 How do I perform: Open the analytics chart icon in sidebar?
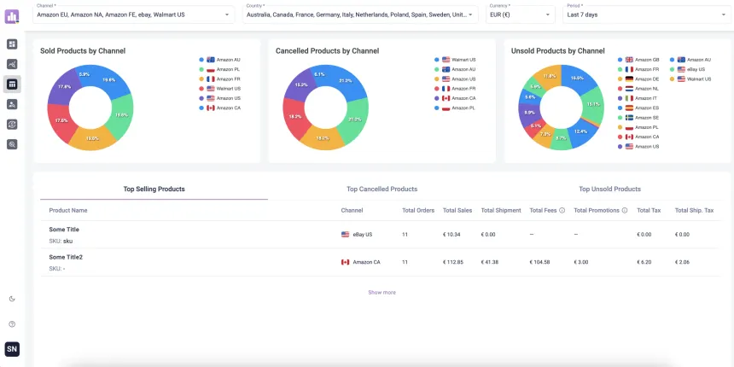click(12, 64)
